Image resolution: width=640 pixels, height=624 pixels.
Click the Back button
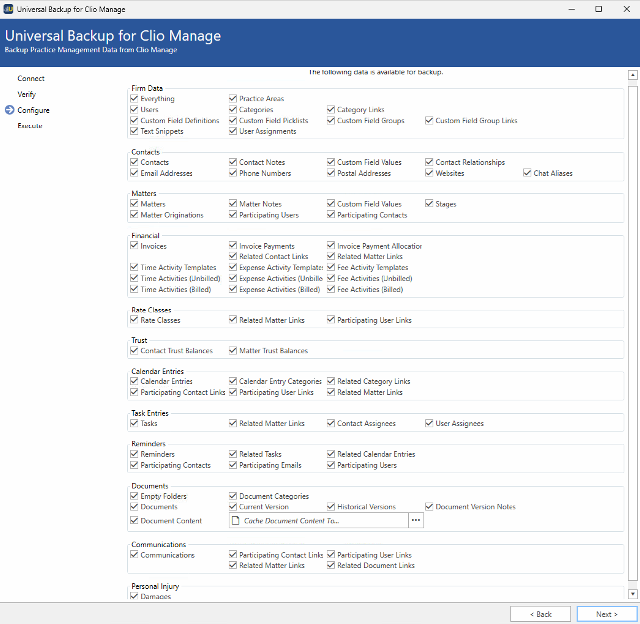coord(540,614)
